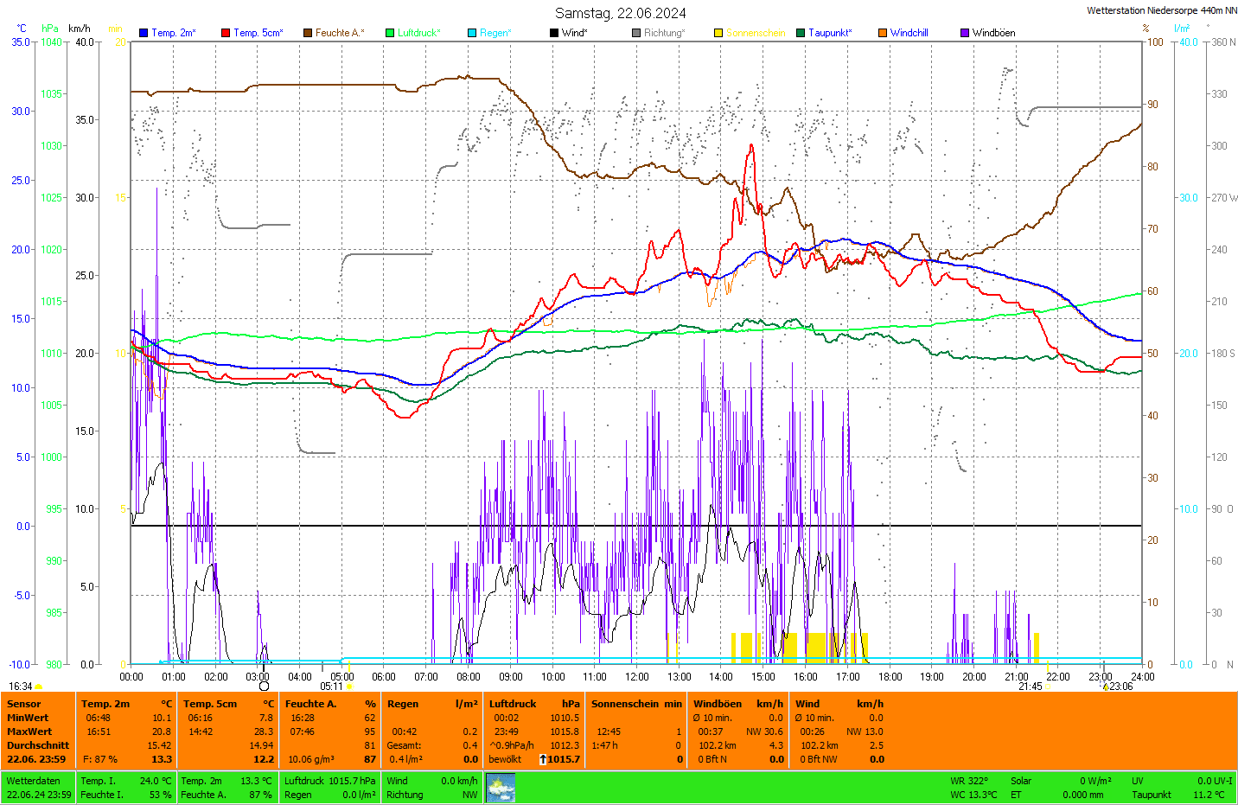Click the red Temp. 5cm legend square

point(226,33)
